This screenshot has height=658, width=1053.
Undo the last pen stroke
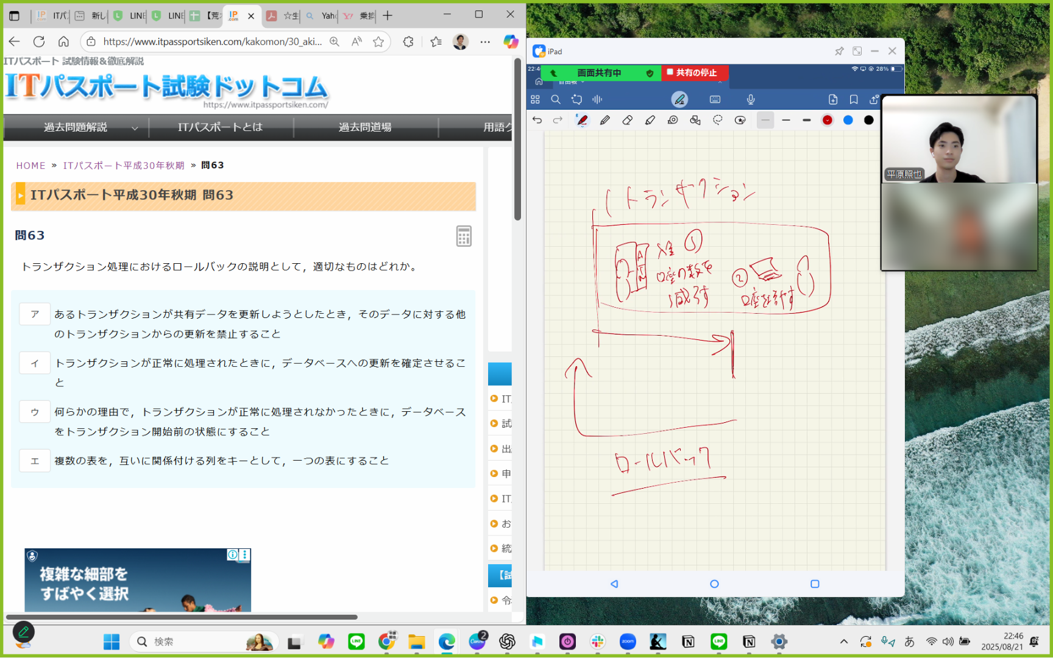537,120
